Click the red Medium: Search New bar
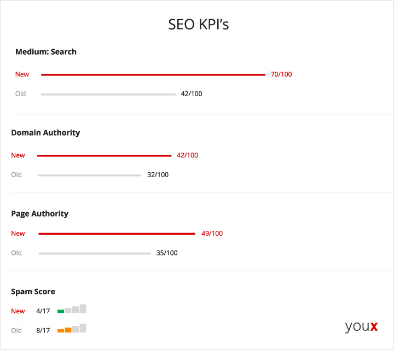394x350 pixels. [153, 74]
